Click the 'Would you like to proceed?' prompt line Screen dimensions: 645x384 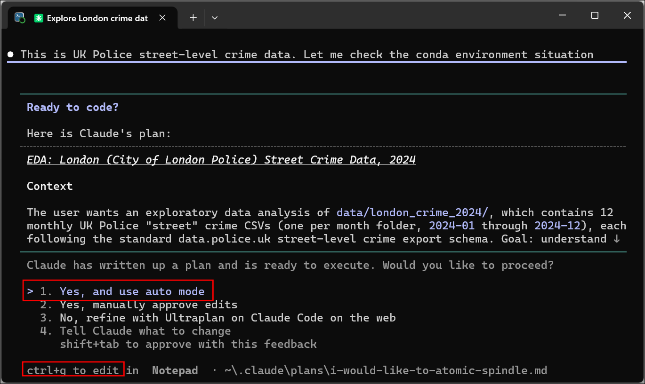click(x=290, y=265)
